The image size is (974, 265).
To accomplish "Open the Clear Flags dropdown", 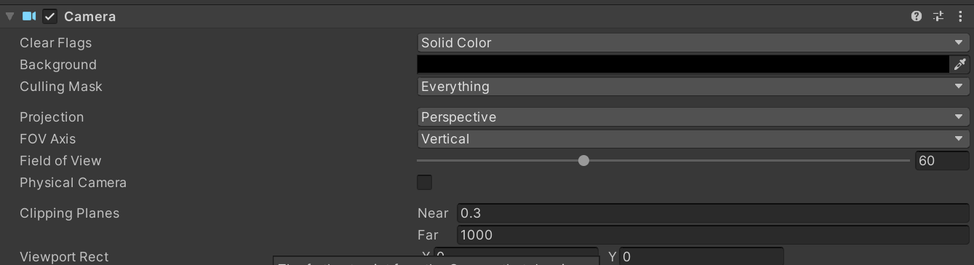I will [693, 43].
